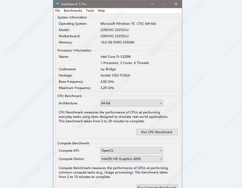Close the Geekbench 5 Pro window
This screenshot has width=242, height=188.
tap(176, 4)
